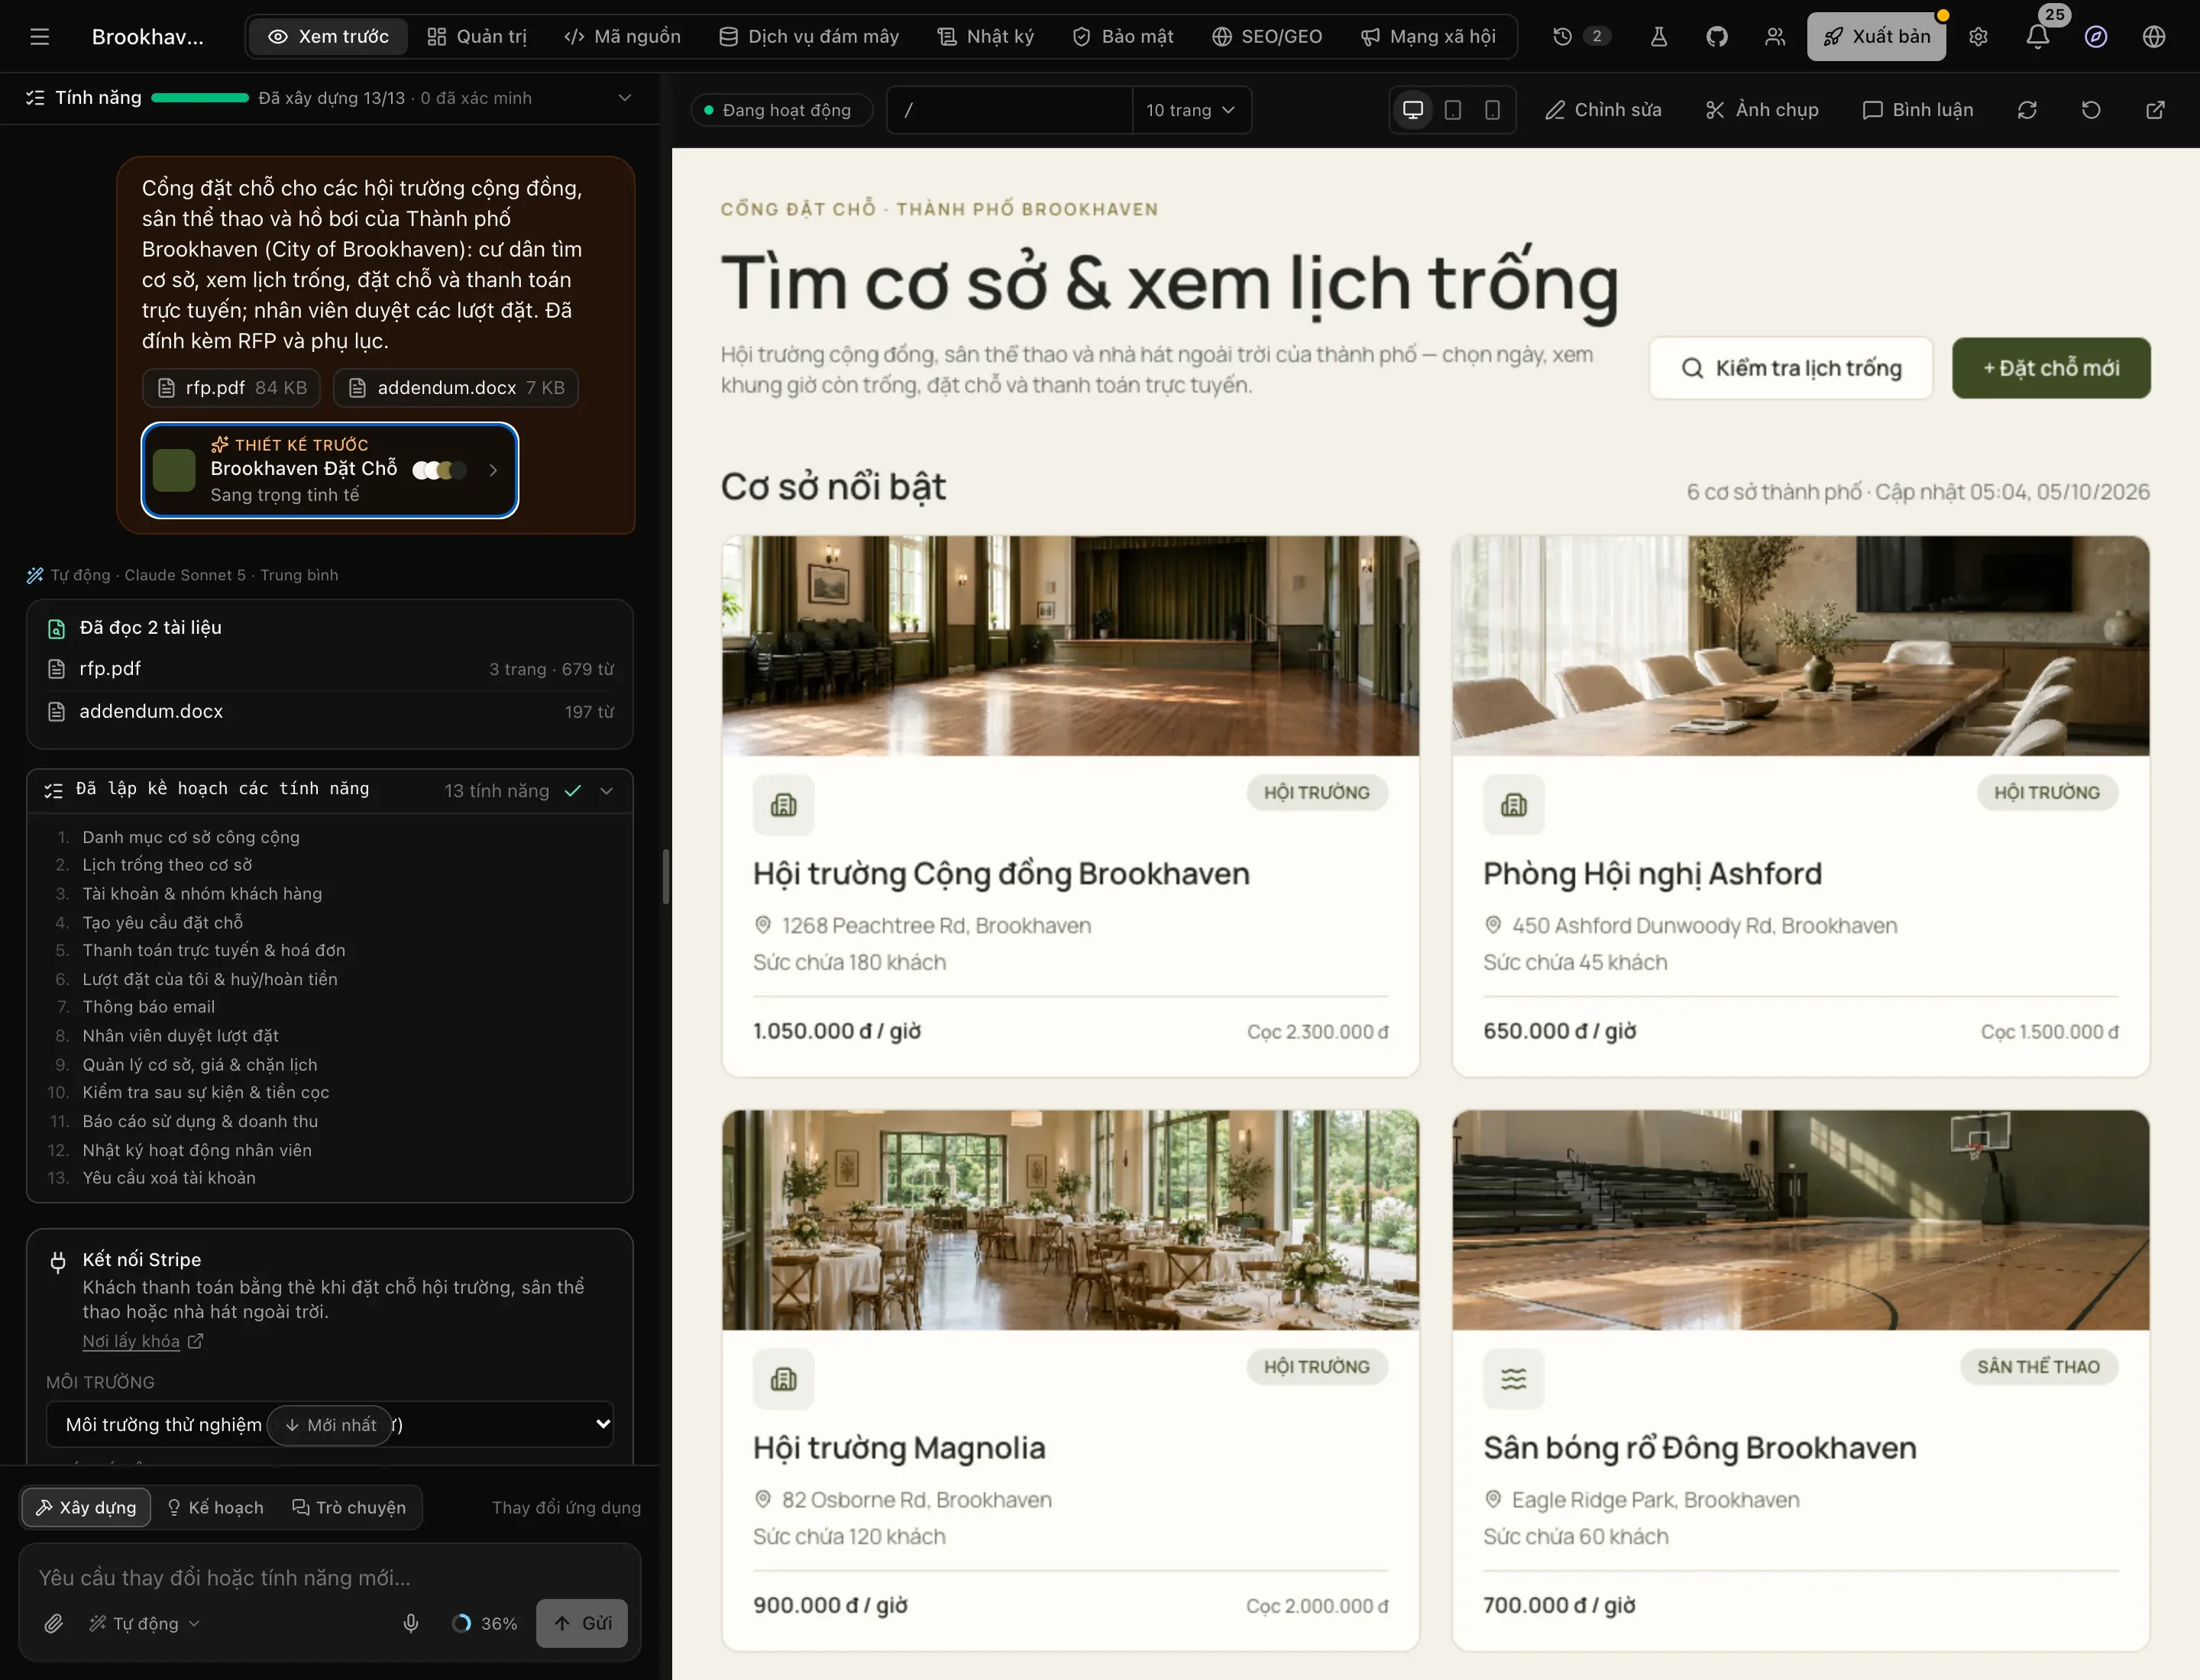Refresh the preview with reload icon
This screenshot has width=2200, height=1680.
click(2027, 110)
